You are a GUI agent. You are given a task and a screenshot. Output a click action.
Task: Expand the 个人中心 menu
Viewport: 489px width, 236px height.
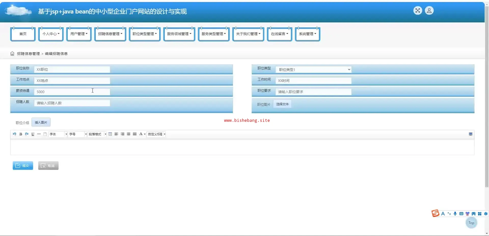click(x=51, y=34)
